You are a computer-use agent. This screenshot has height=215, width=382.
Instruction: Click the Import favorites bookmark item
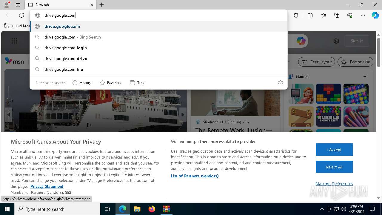coord(17,26)
